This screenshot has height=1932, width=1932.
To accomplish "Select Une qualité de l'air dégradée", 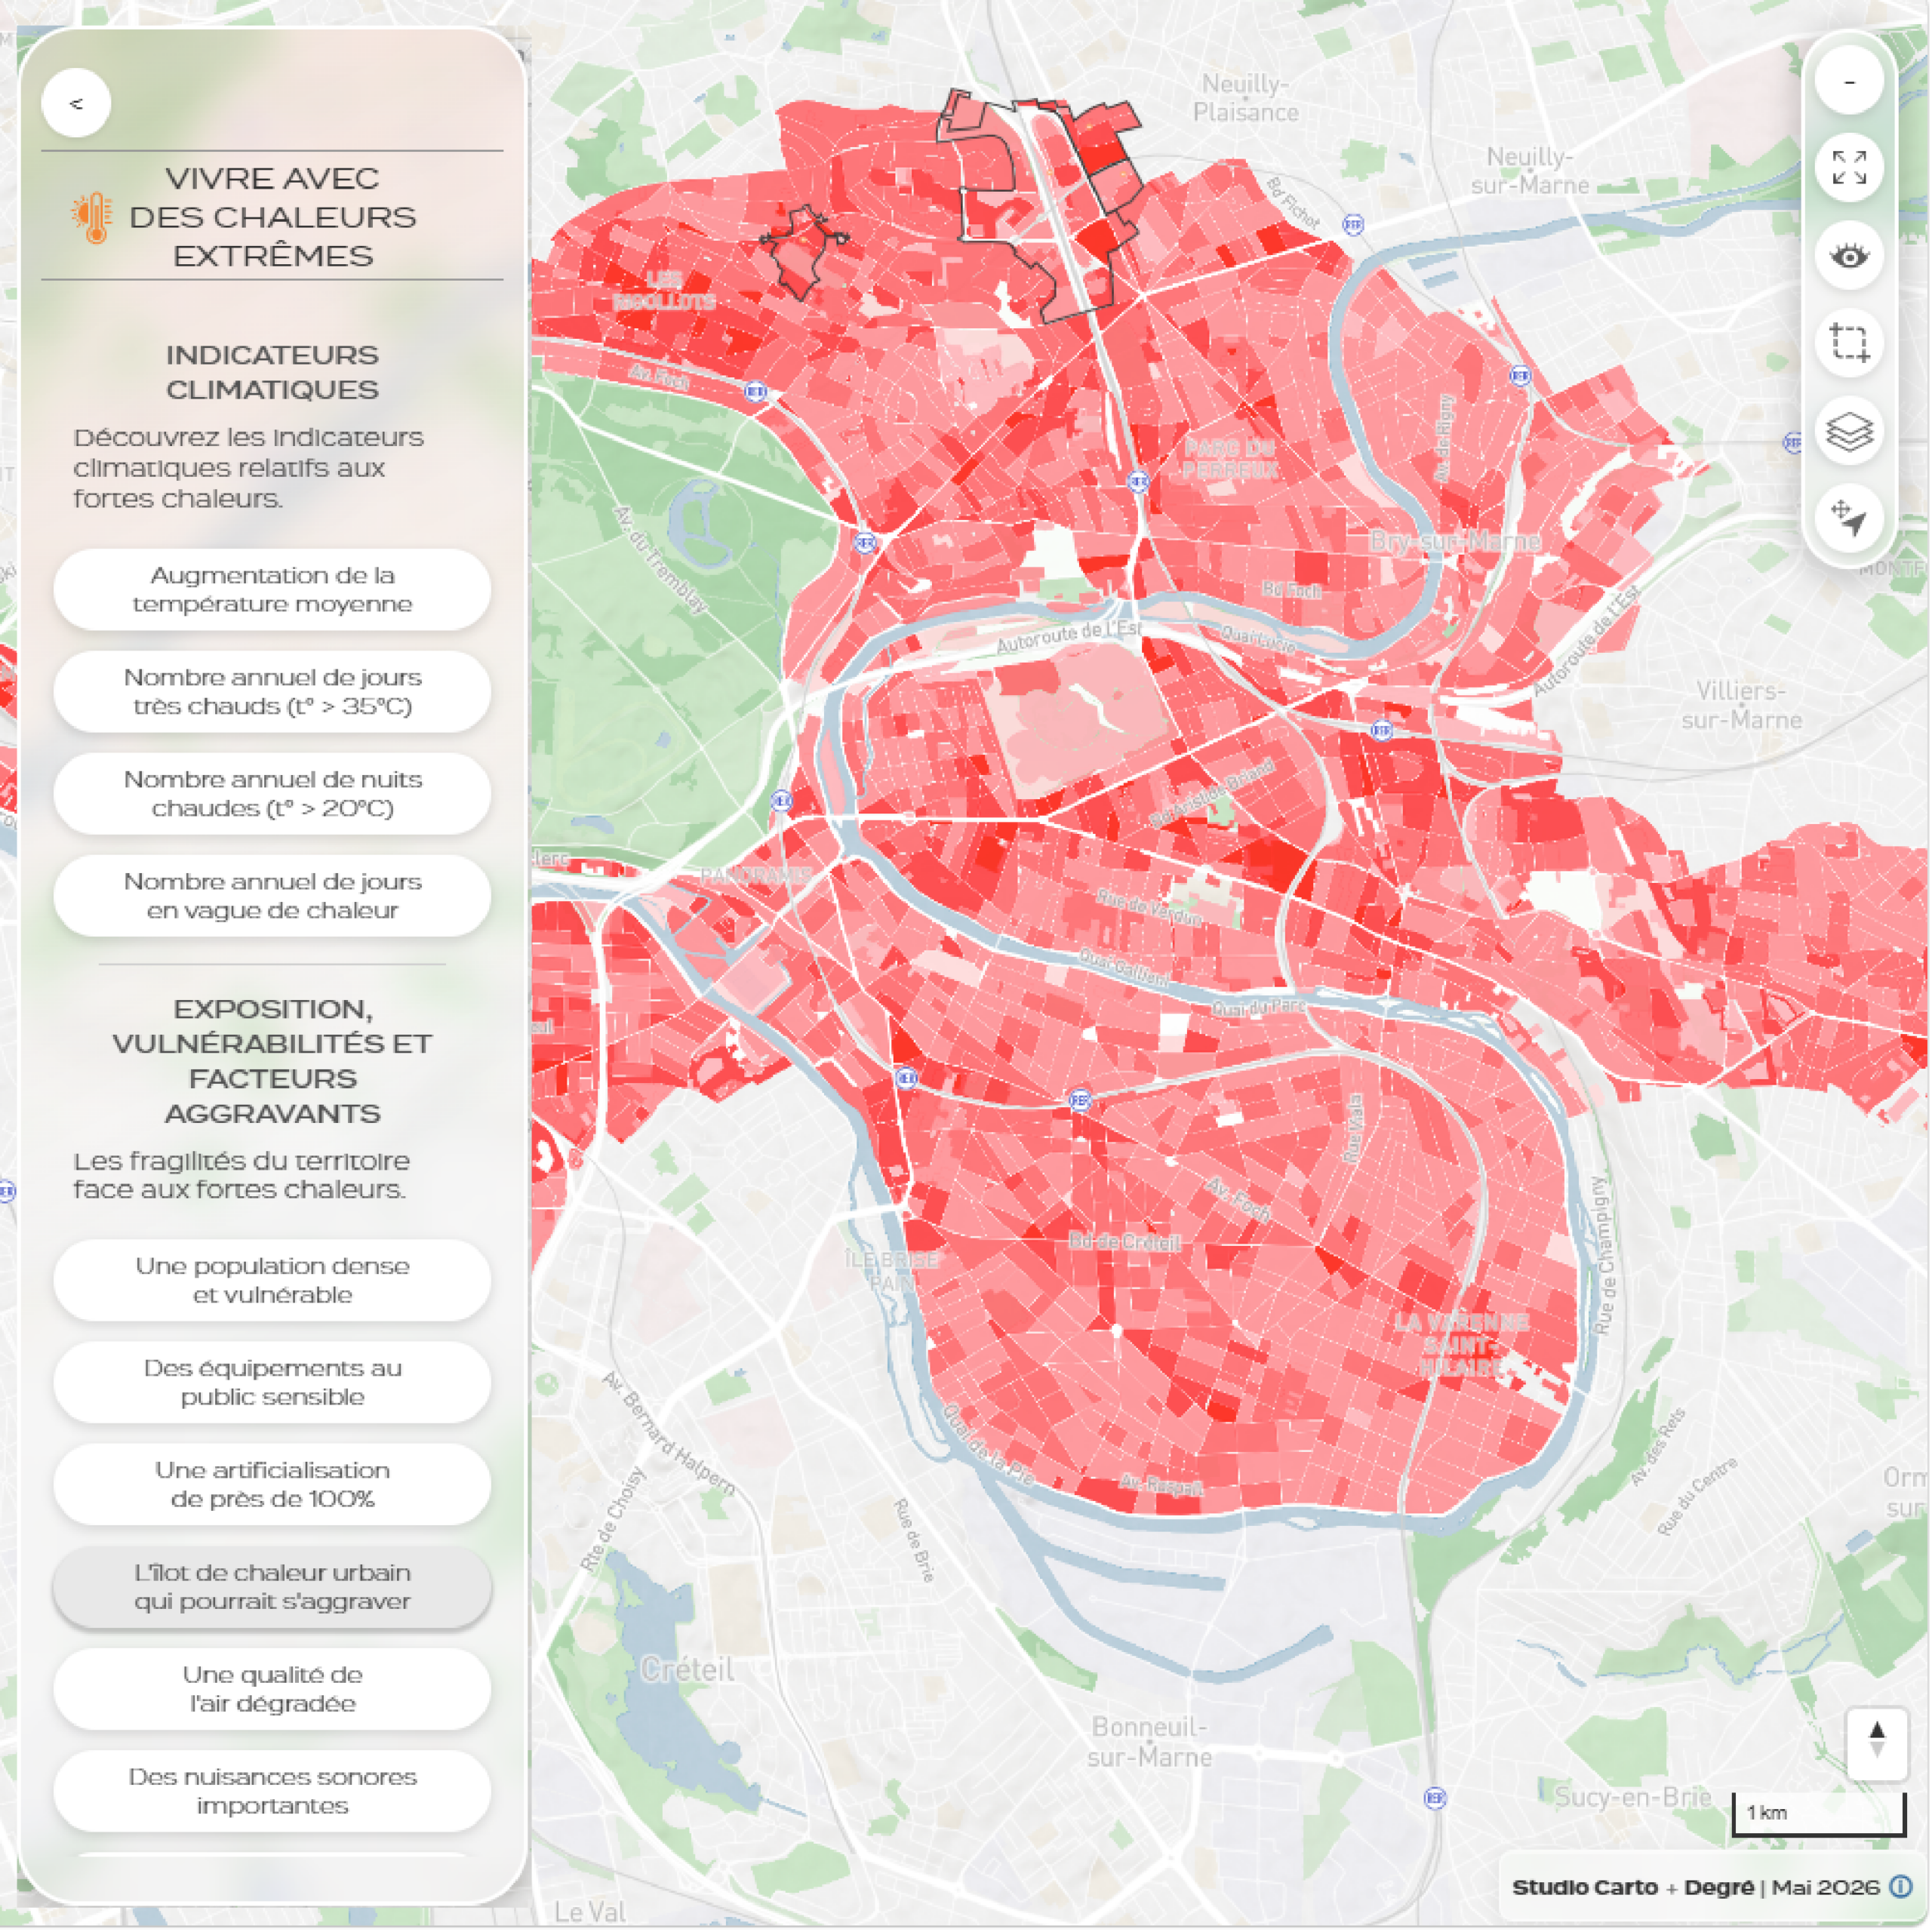I will tap(272, 1689).
